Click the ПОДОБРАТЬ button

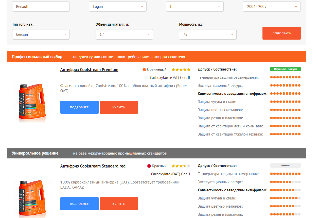281,33
